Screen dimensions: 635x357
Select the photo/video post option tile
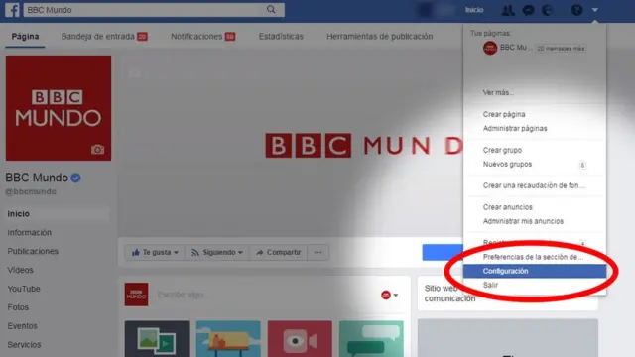[157, 339]
